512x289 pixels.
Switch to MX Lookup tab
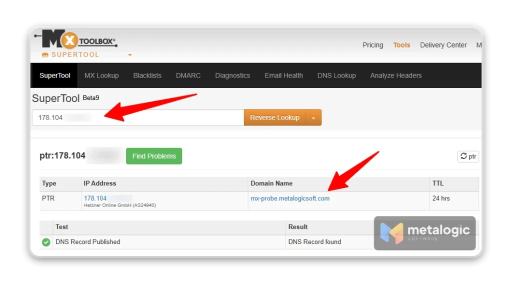point(101,75)
